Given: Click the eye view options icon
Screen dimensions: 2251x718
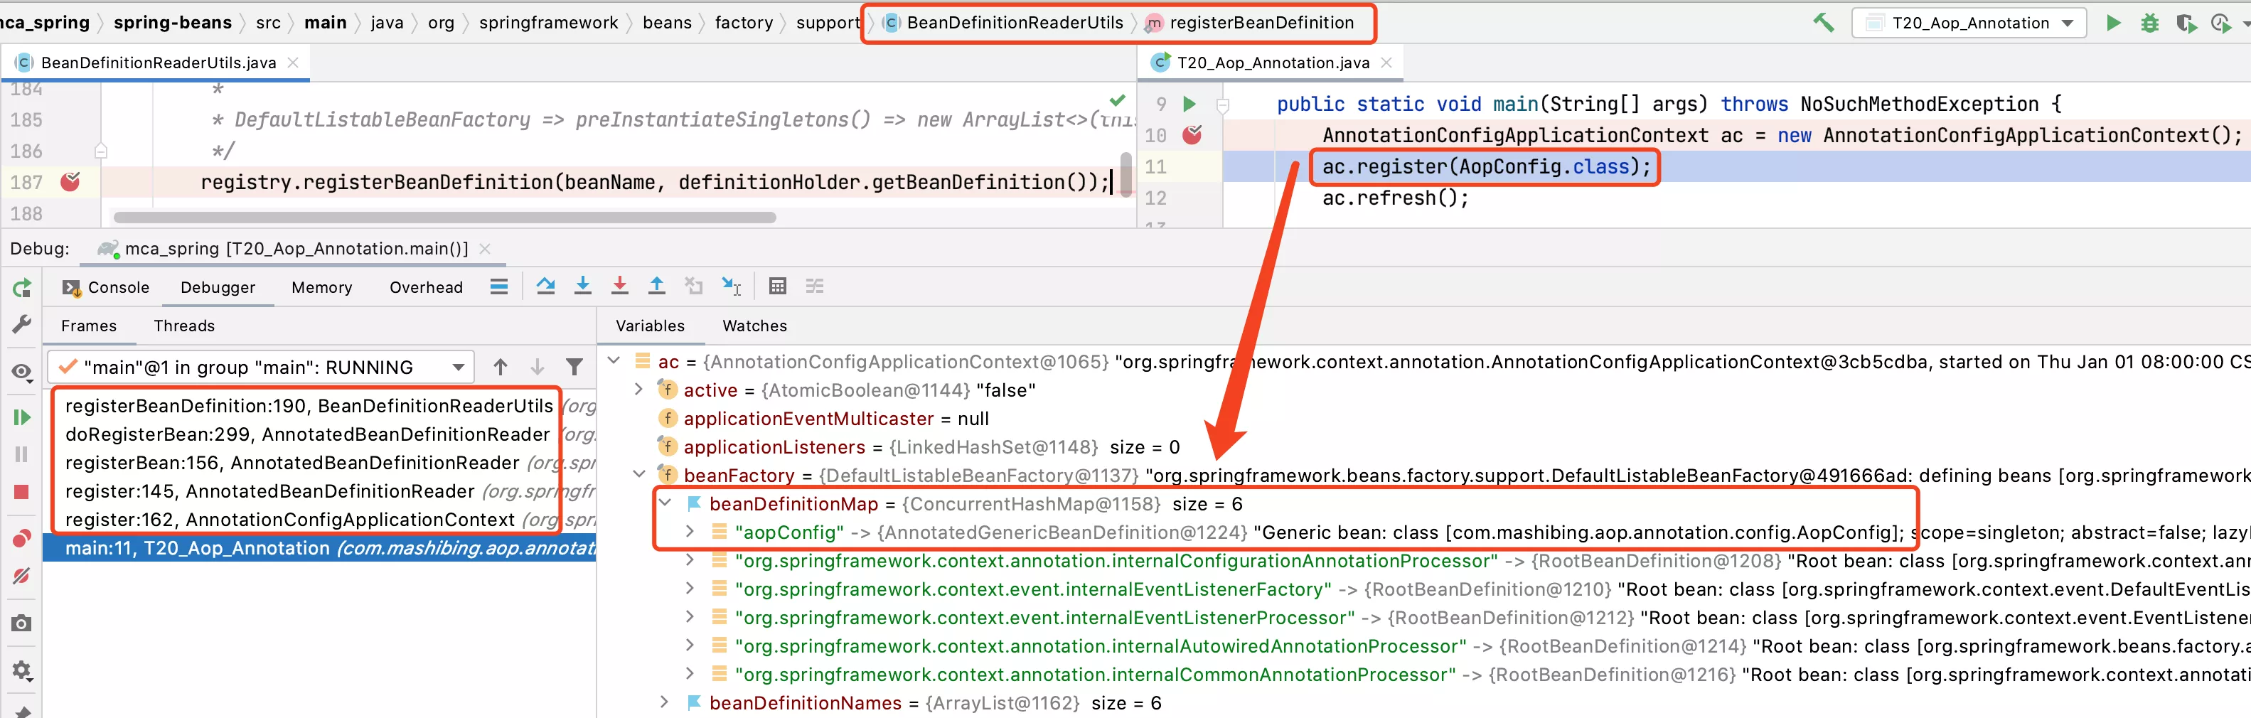Looking at the screenshot, I should click(22, 372).
